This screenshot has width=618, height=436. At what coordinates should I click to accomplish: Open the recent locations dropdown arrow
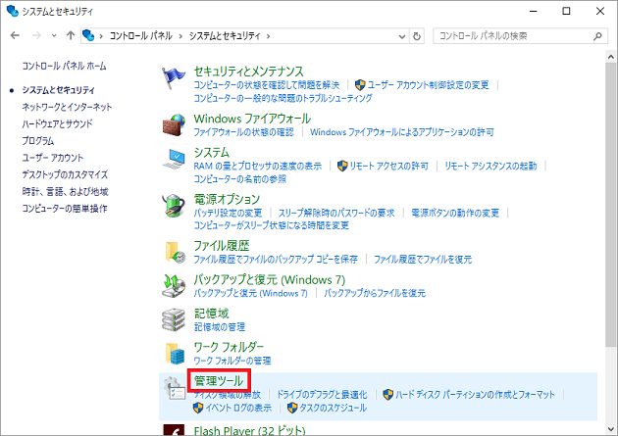tap(54, 36)
